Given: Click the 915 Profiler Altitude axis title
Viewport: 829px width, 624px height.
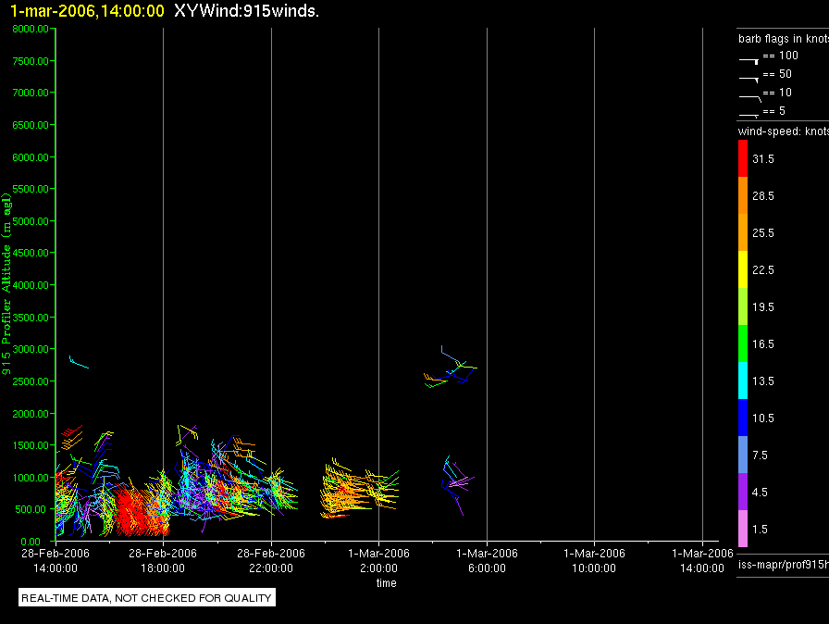Looking at the screenshot, I should (x=6, y=284).
